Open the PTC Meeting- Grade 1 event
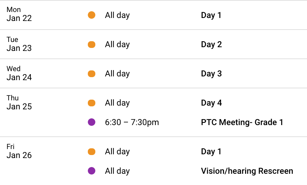This screenshot has height=185, width=307. tap(242, 122)
